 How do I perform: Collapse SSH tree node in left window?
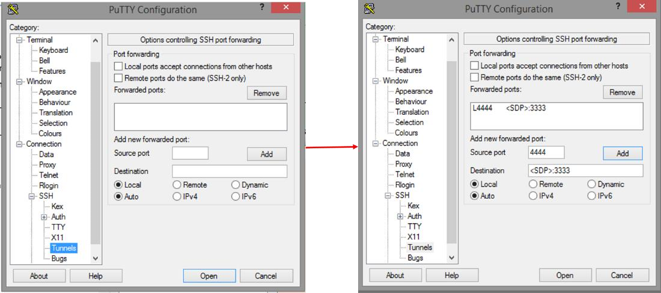[32, 196]
